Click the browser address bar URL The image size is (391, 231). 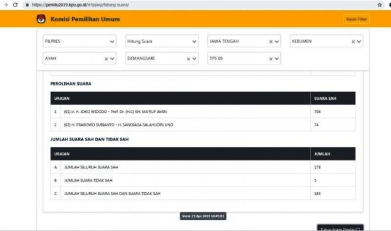click(80, 5)
